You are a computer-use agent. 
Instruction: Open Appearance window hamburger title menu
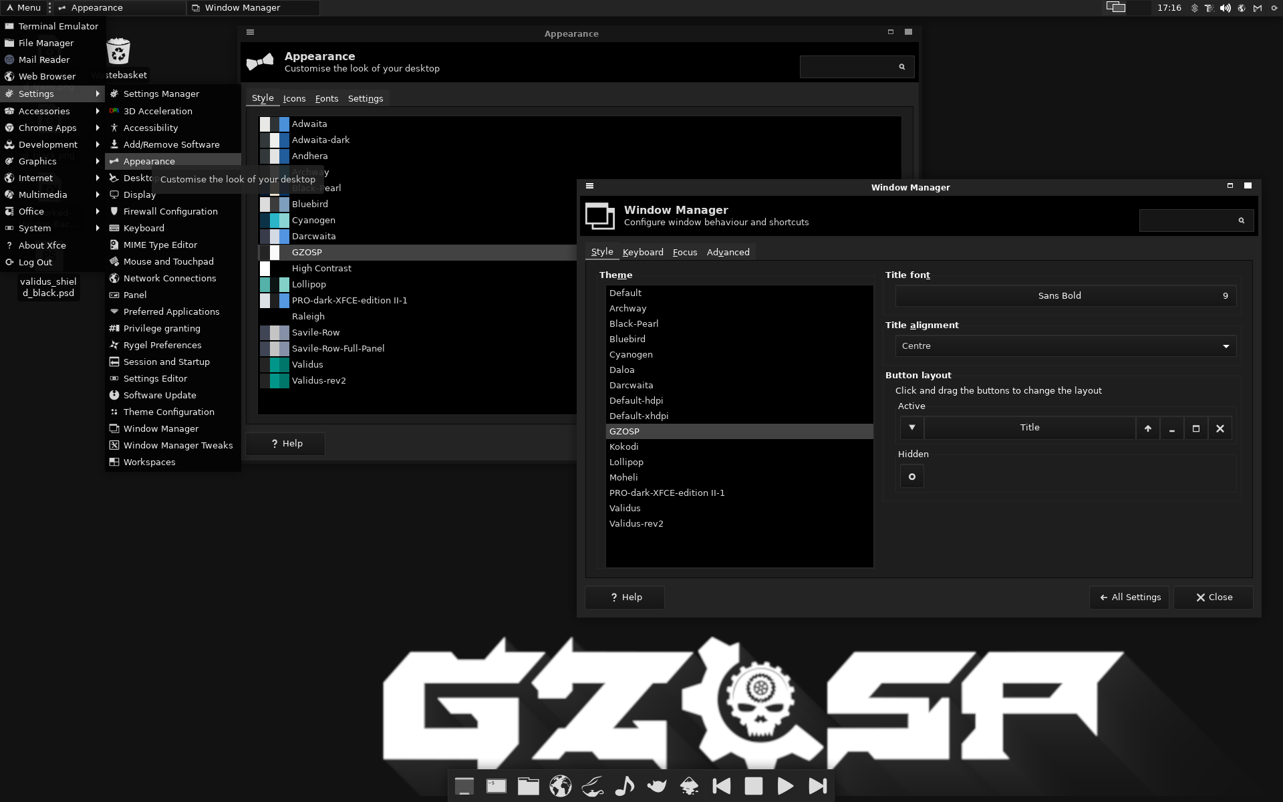[250, 32]
